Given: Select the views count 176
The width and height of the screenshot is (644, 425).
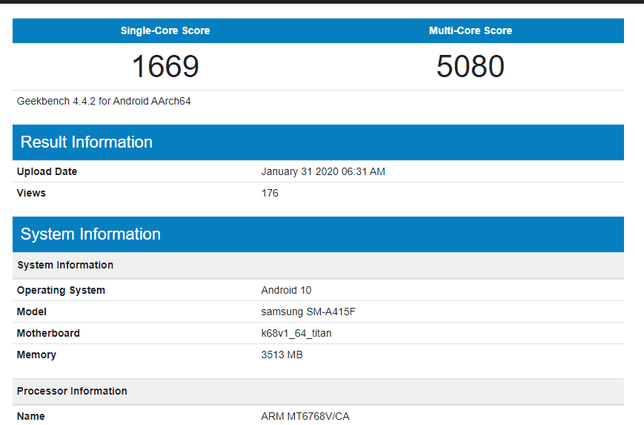Looking at the screenshot, I should (x=270, y=193).
